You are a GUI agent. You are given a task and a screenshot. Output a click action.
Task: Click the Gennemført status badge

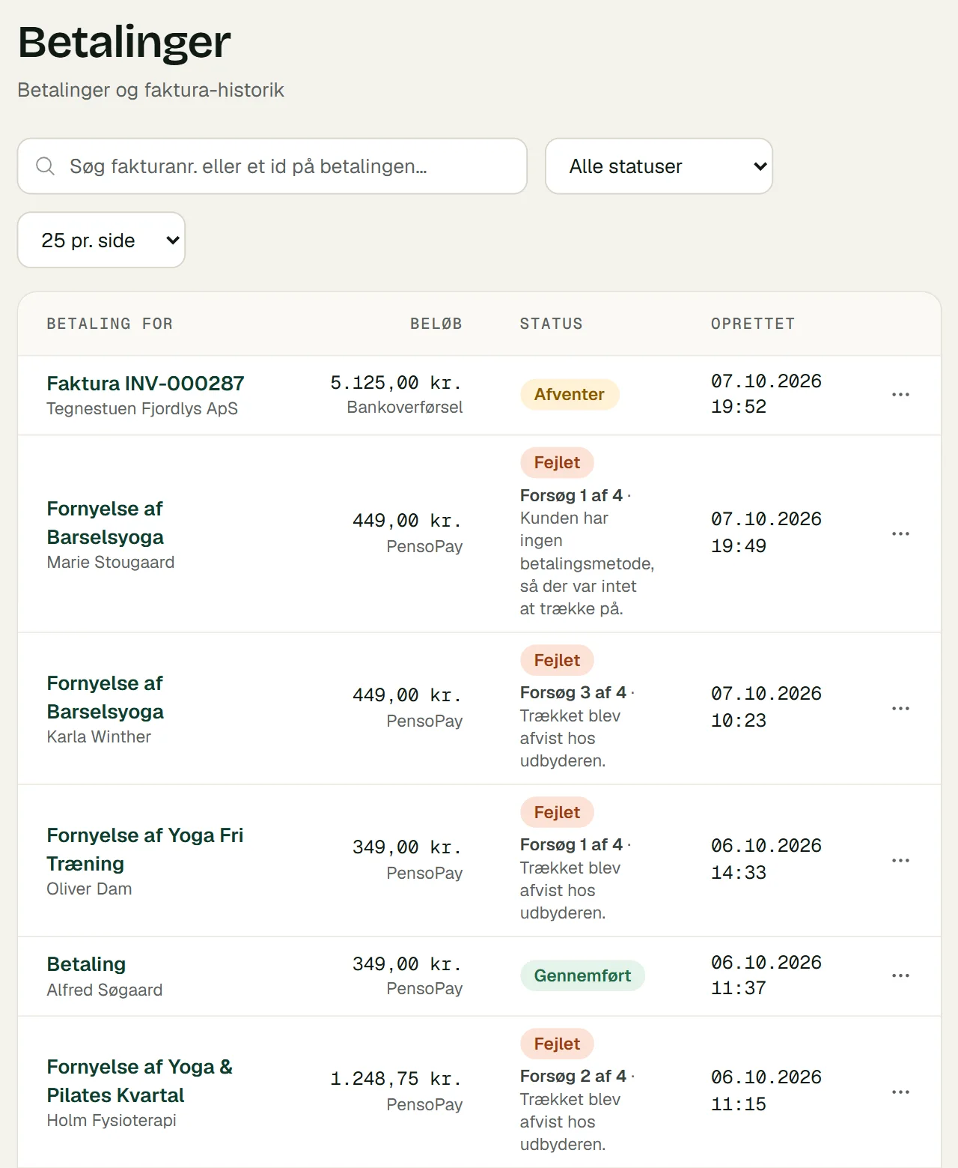582,976
